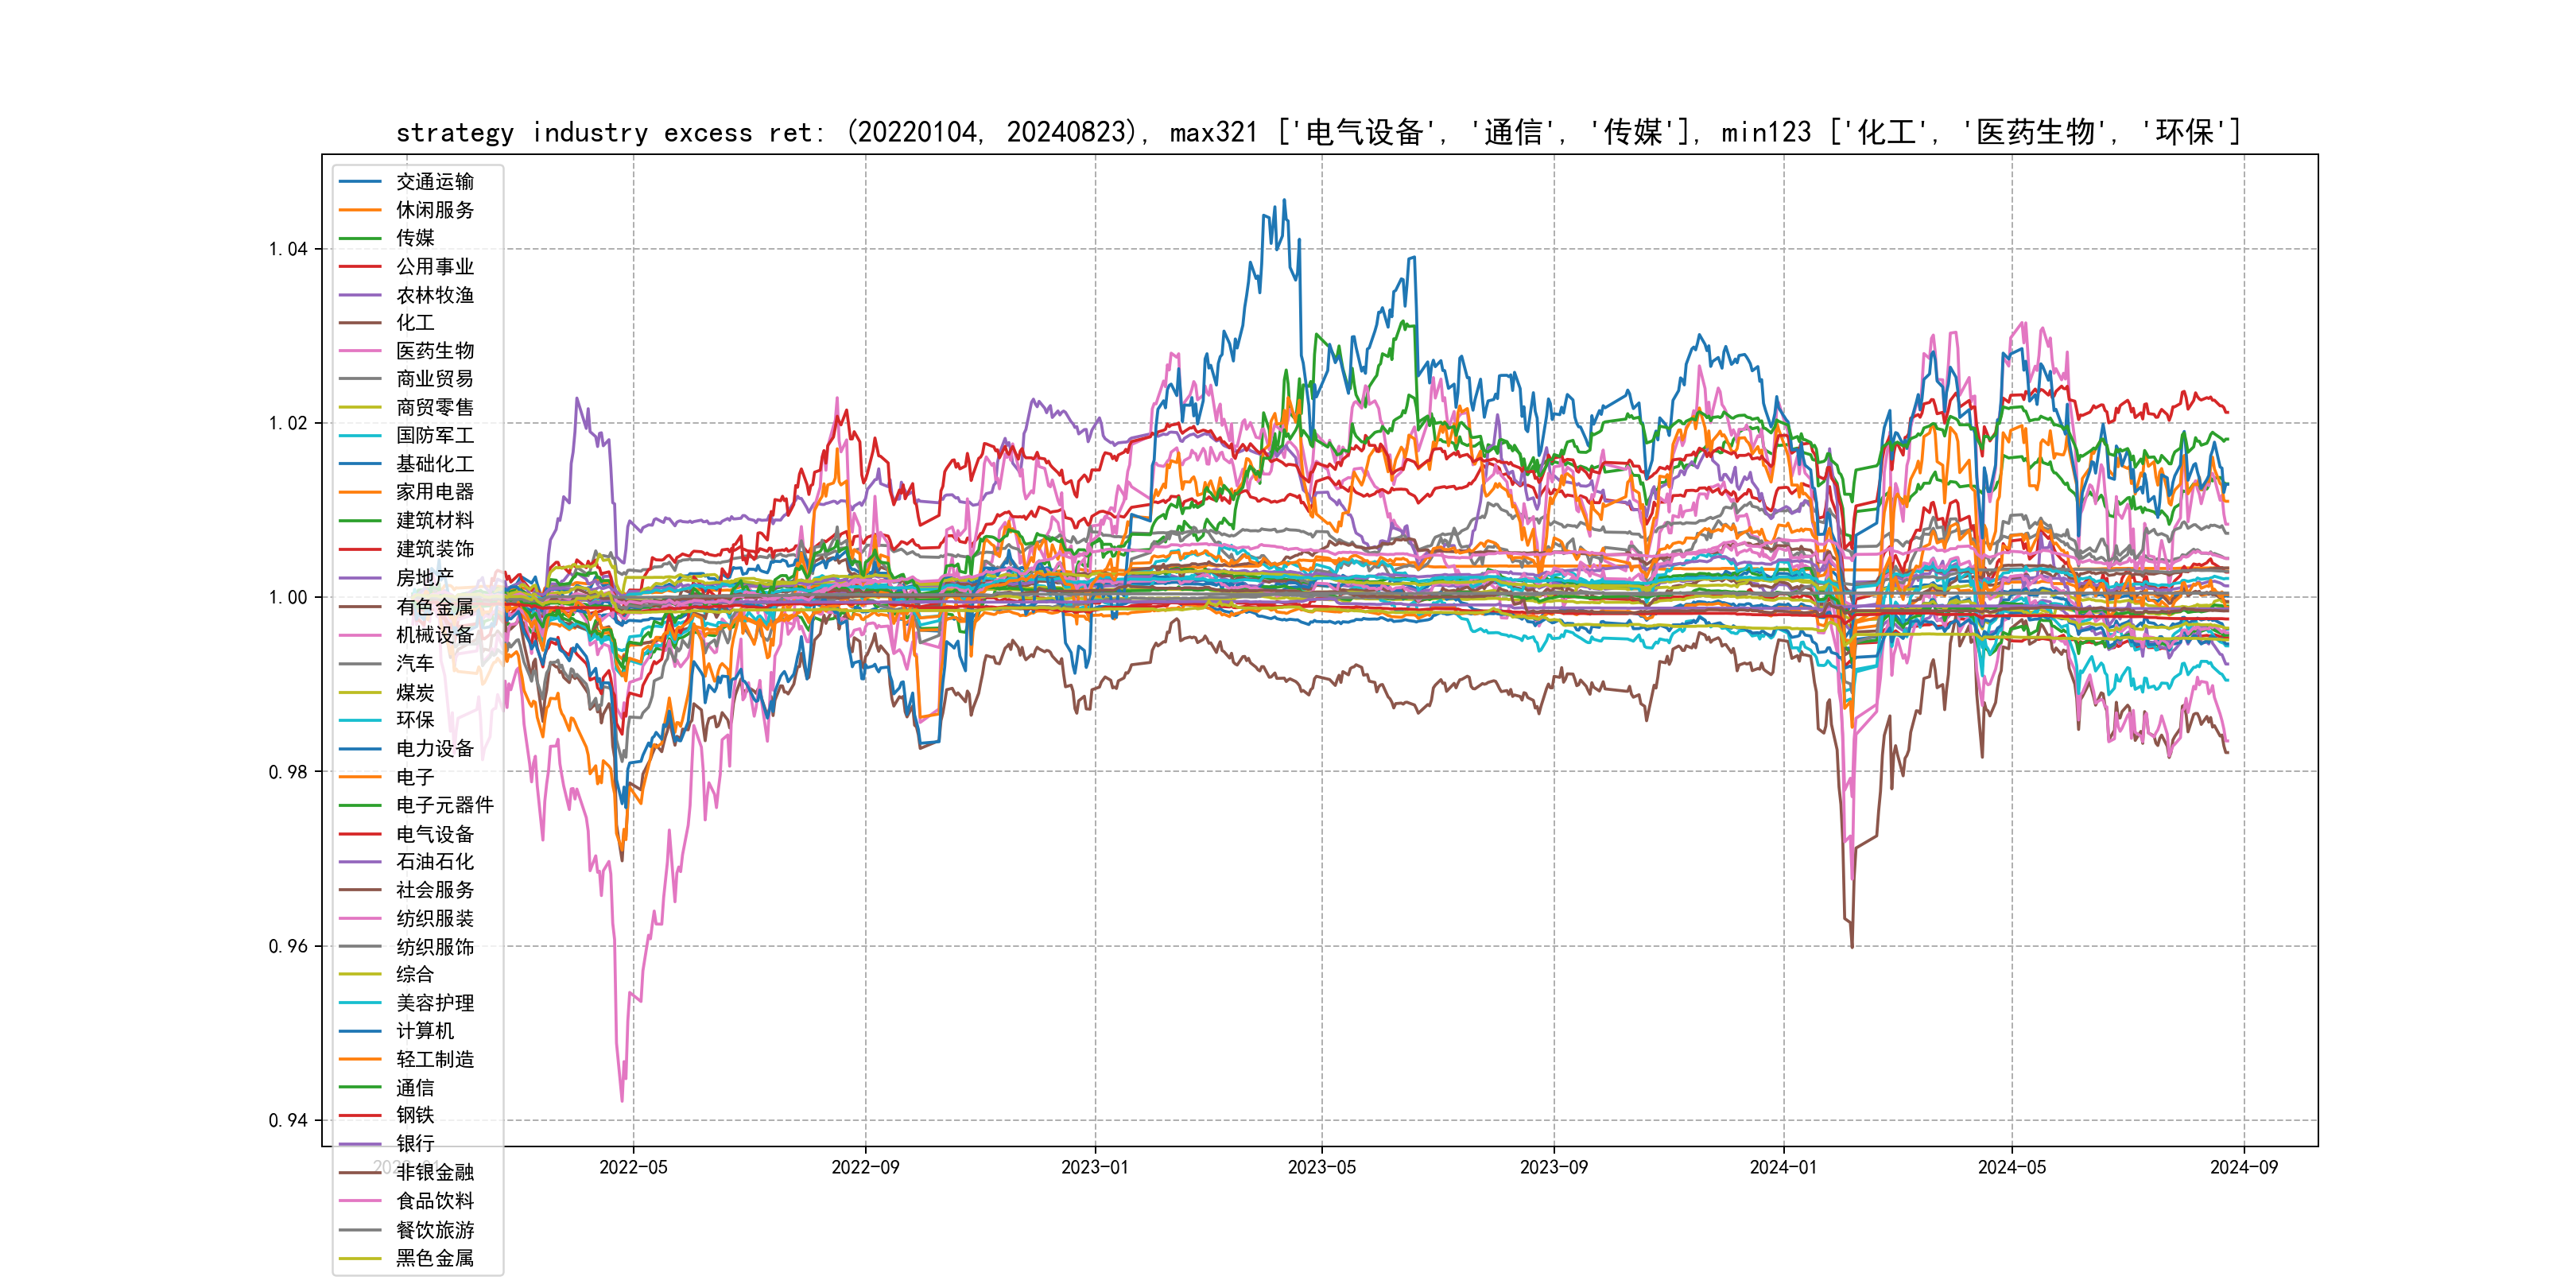Select the 国防军工 cyan legend swatch

pos(360,436)
